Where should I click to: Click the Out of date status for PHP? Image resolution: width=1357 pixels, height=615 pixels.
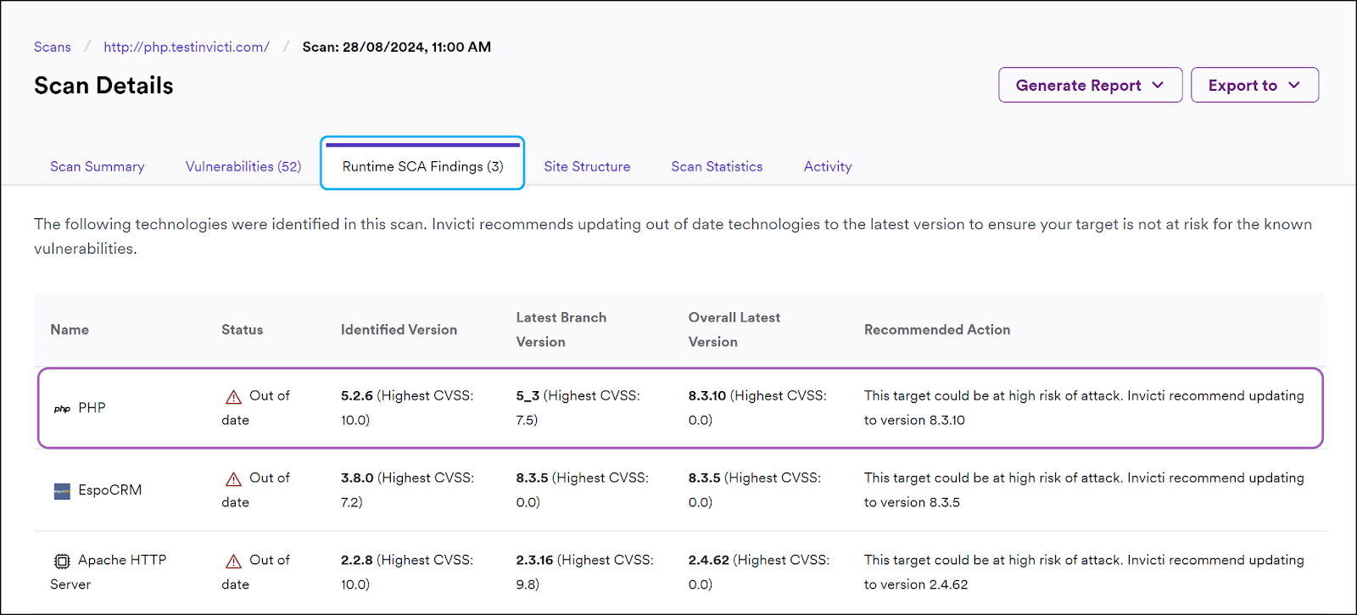pos(255,407)
